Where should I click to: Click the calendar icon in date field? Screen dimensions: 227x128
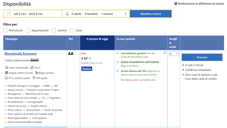(9, 14)
